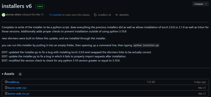Click the Assets count badge showing 3
Viewport: 211px width, 97px height.
coord(20,74)
